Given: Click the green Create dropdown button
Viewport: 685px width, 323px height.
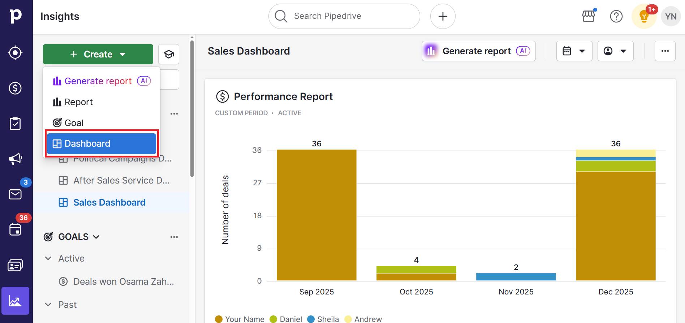Looking at the screenshot, I should (98, 54).
